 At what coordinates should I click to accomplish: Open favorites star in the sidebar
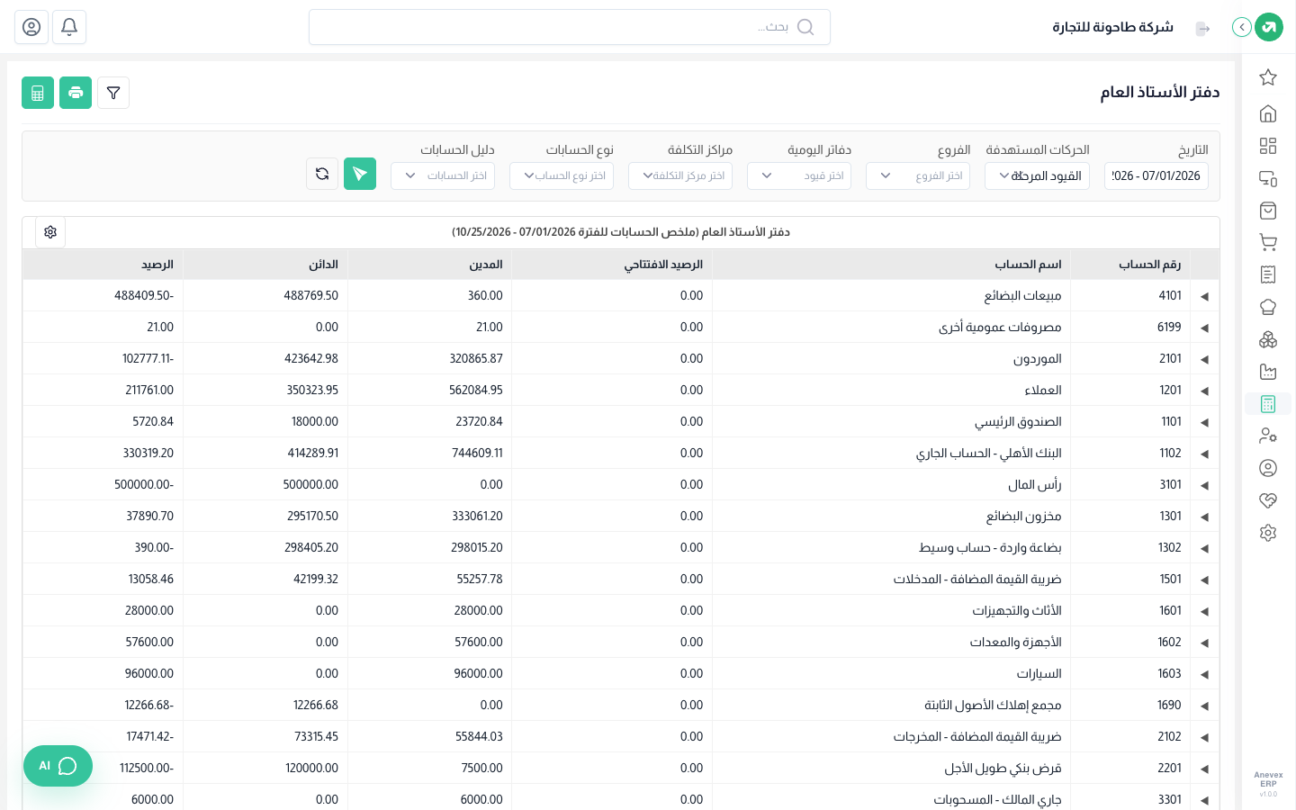pos(1268,77)
